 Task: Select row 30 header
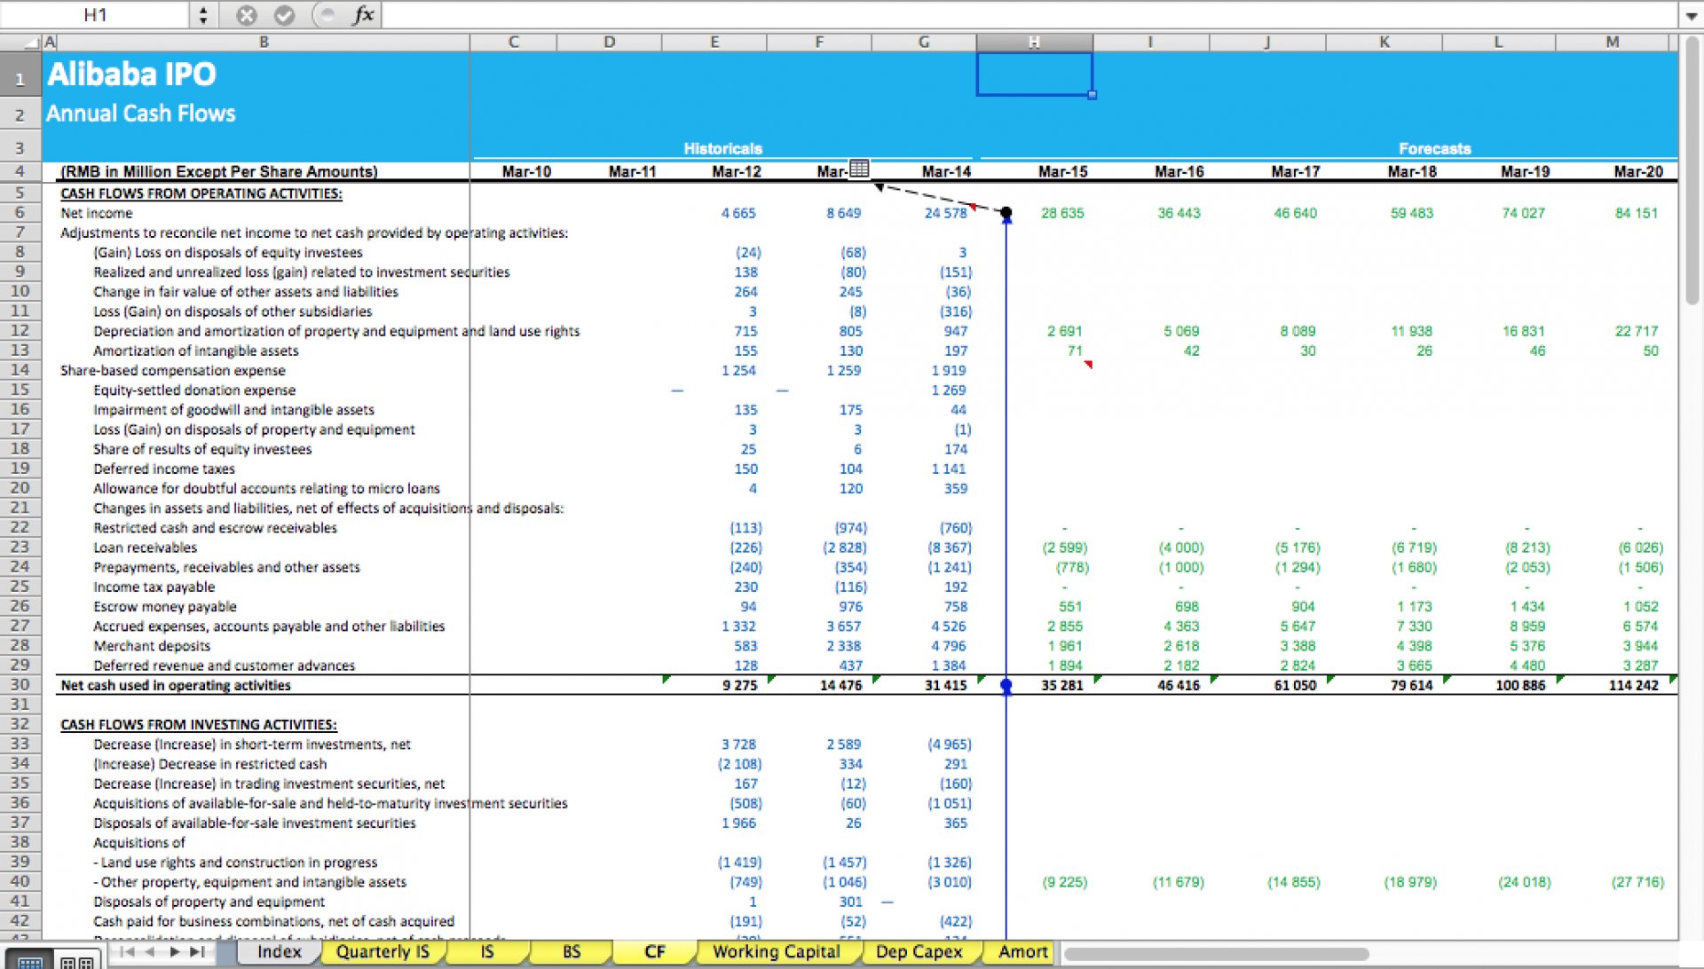click(x=20, y=684)
